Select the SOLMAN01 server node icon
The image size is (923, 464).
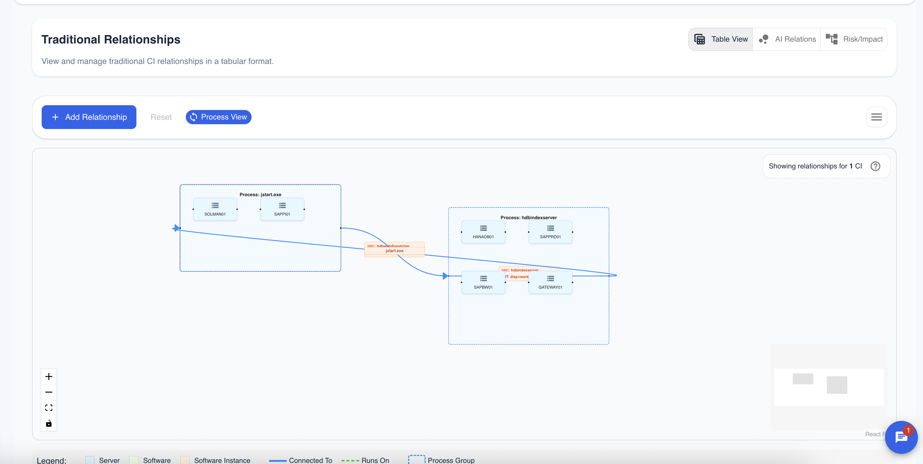[x=215, y=205]
